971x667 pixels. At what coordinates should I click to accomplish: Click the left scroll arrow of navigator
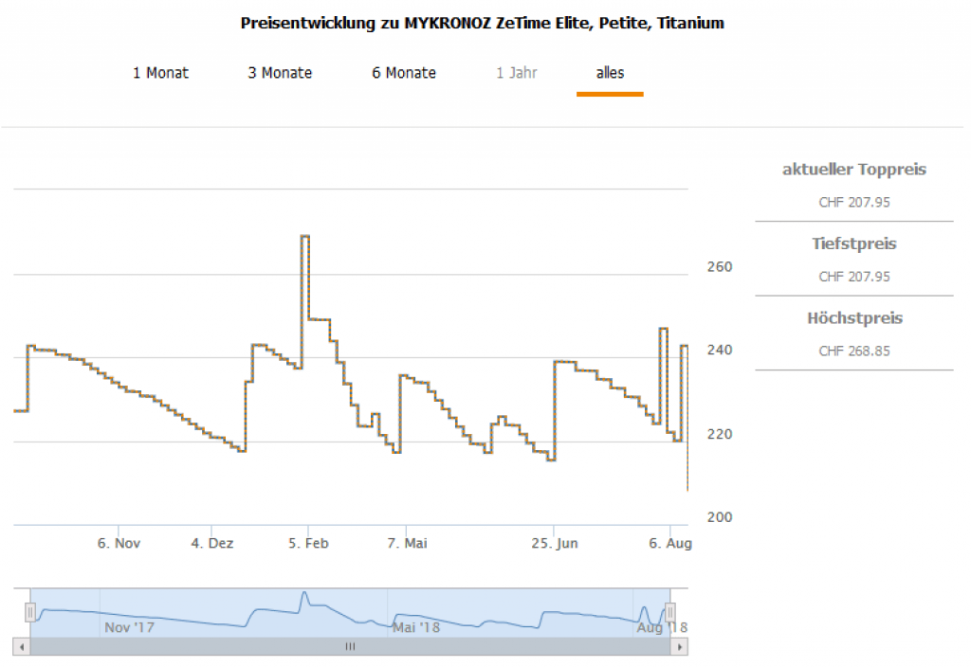[x=22, y=647]
